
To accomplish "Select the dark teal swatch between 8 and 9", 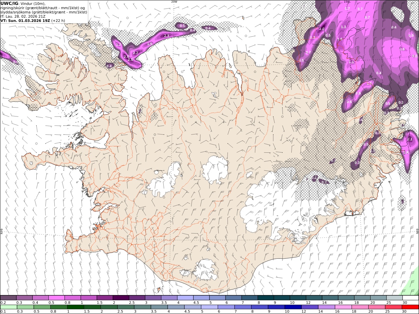I will [265, 298].
